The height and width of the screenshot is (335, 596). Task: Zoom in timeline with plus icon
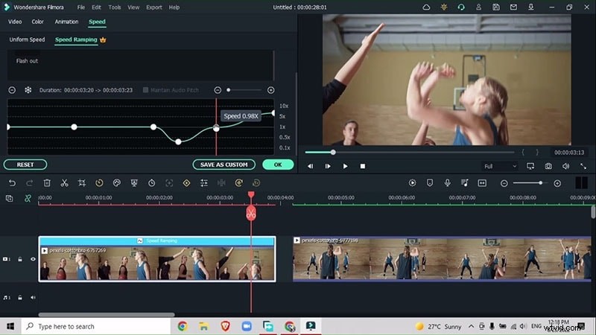557,183
